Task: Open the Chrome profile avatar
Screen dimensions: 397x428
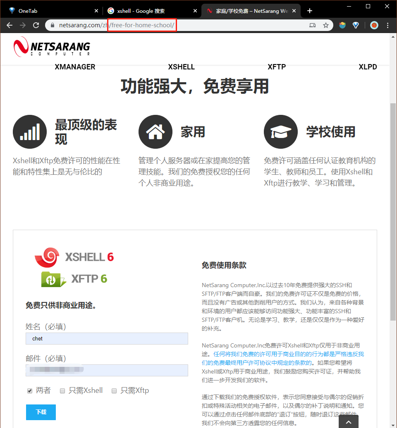Action: [374, 25]
